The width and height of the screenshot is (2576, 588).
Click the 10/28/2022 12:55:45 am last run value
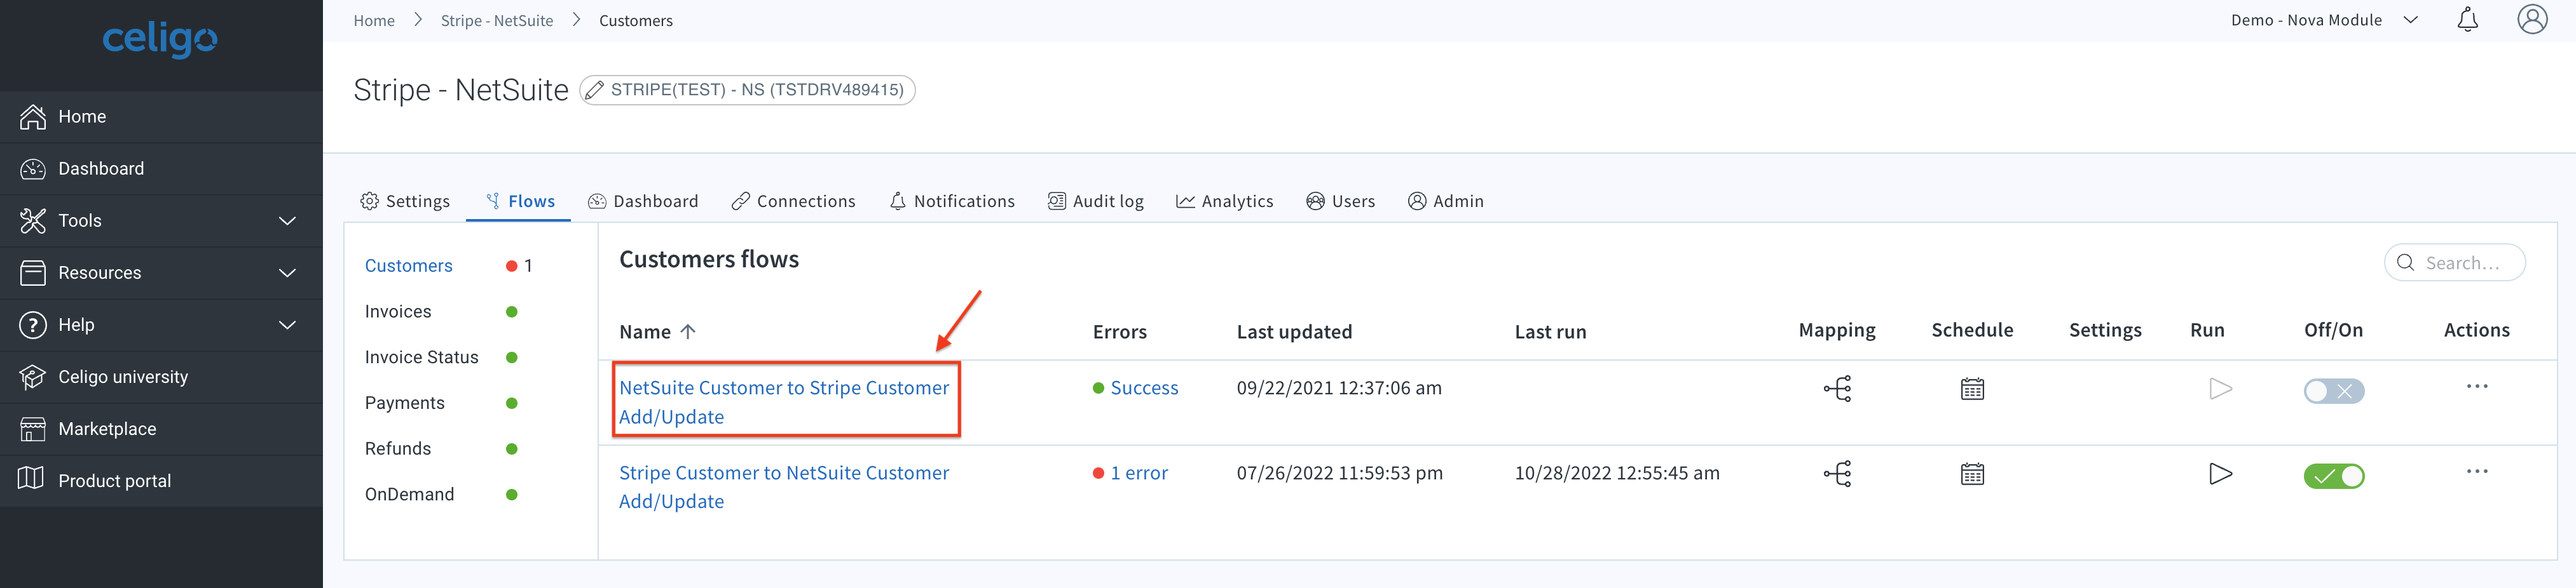click(x=1617, y=473)
